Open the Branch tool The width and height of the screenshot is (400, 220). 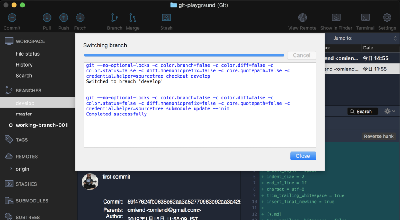115,18
